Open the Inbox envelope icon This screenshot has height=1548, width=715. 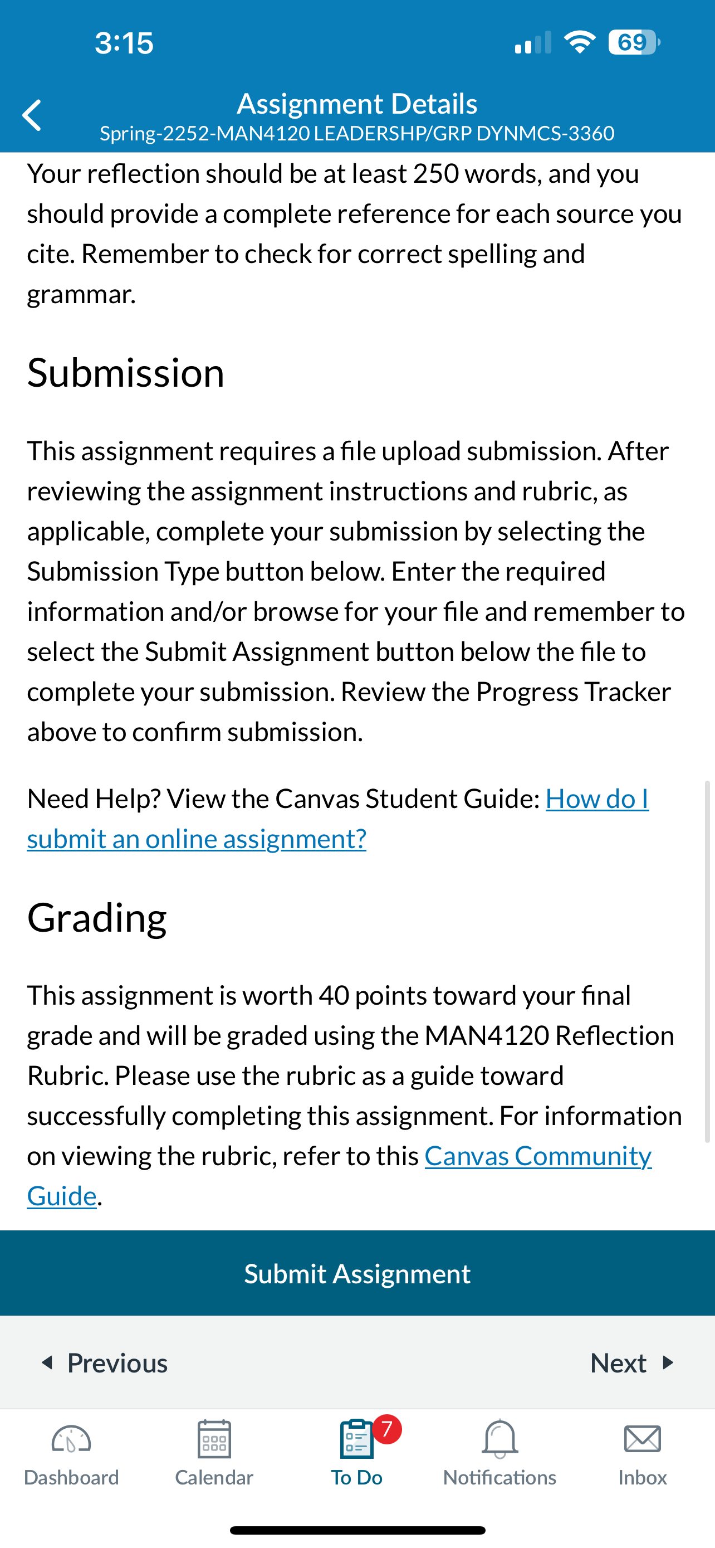pyautogui.click(x=643, y=1439)
